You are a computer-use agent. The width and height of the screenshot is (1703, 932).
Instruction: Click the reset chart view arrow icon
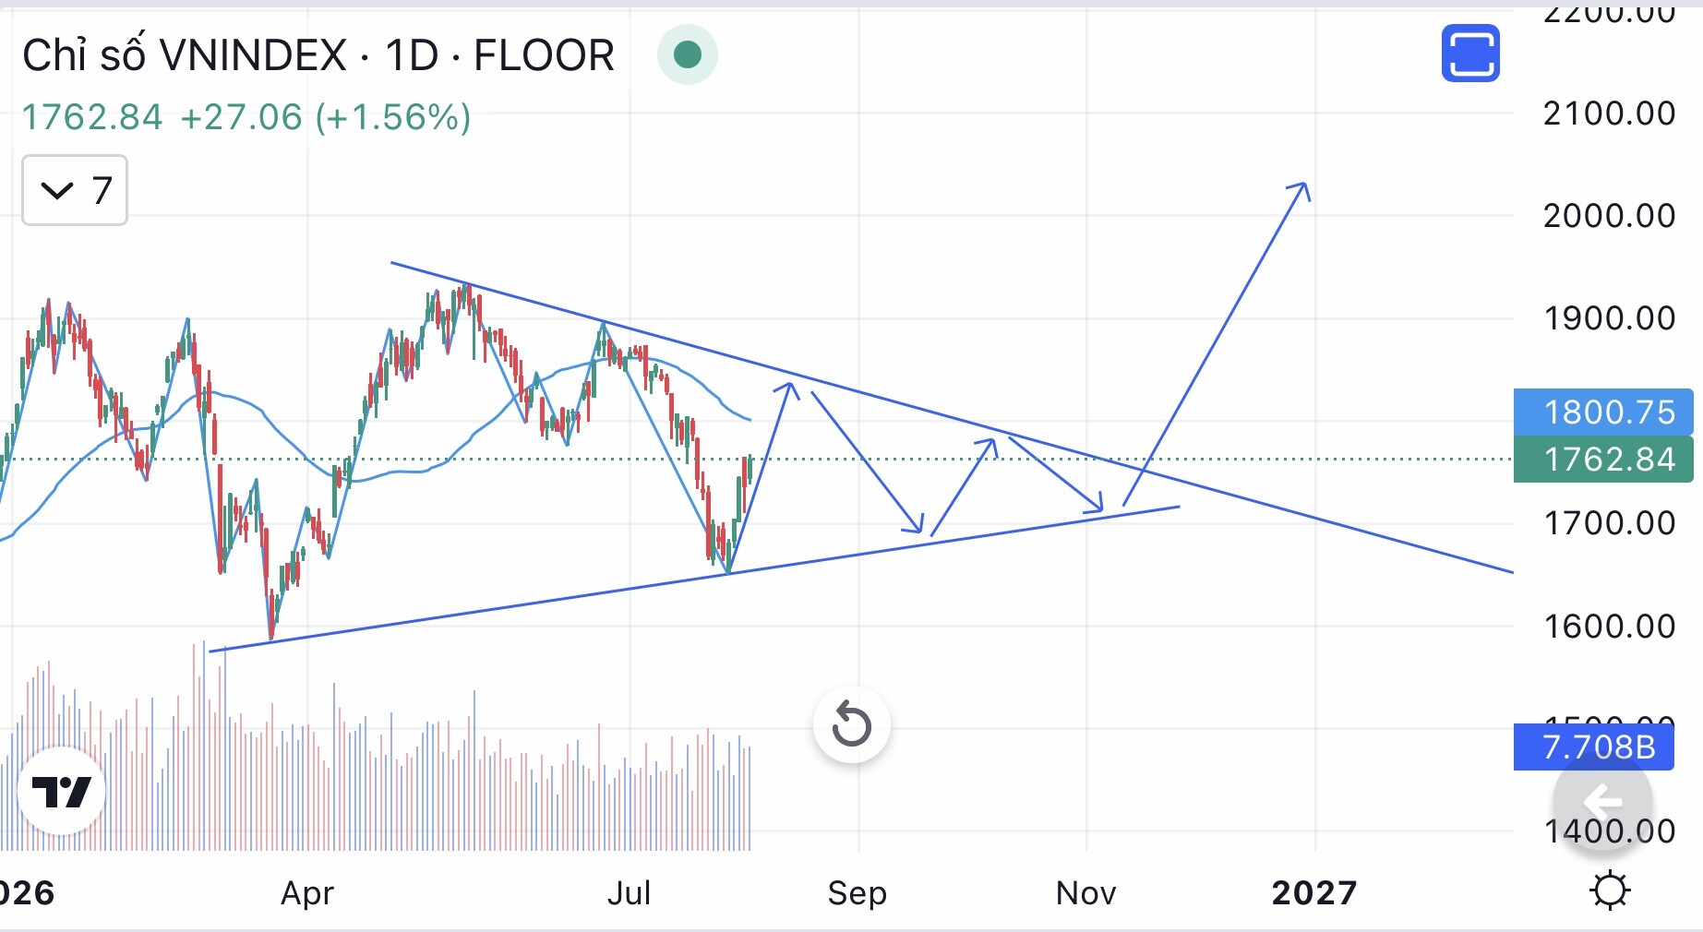click(x=851, y=724)
